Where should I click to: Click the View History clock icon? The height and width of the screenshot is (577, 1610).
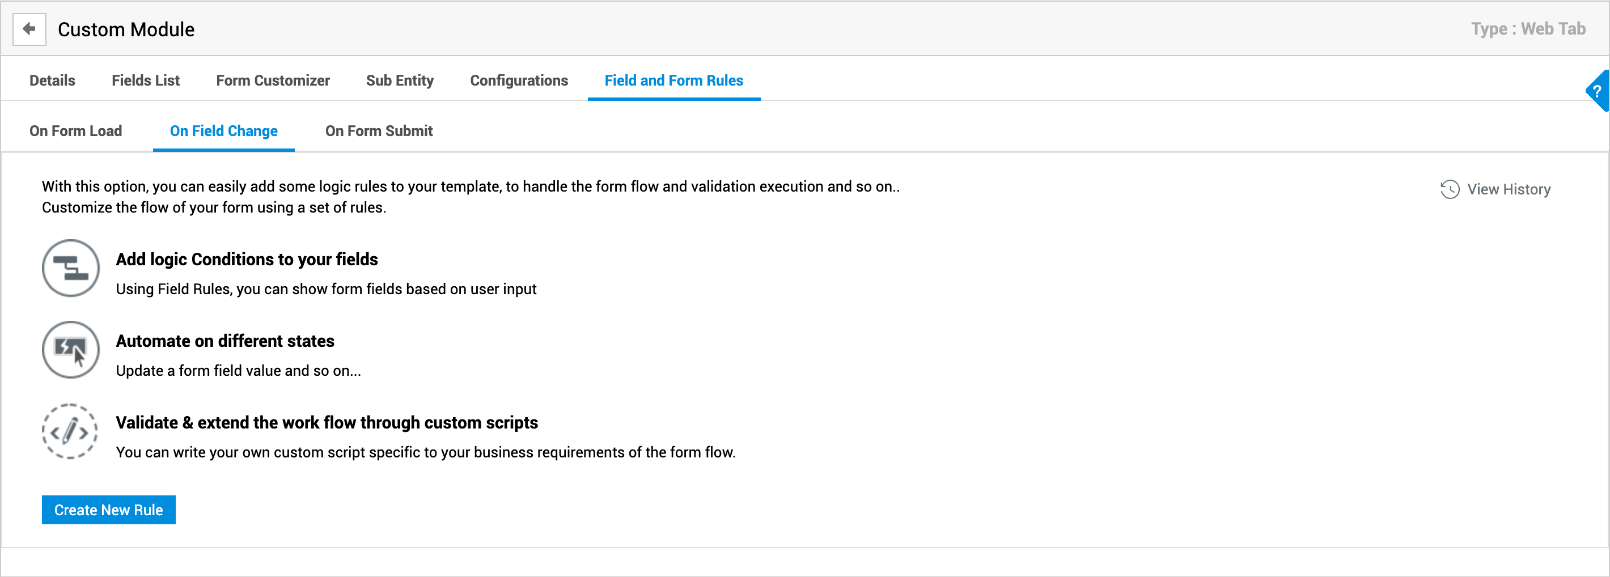coord(1450,189)
